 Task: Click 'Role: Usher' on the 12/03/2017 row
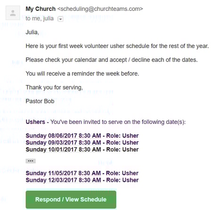pos(122,180)
